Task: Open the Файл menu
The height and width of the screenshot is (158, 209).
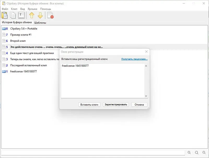Action: [x=5, y=9]
